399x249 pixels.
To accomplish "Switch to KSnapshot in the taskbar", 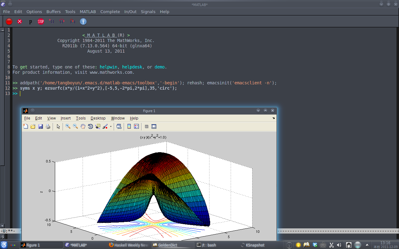I will click(x=261, y=245).
